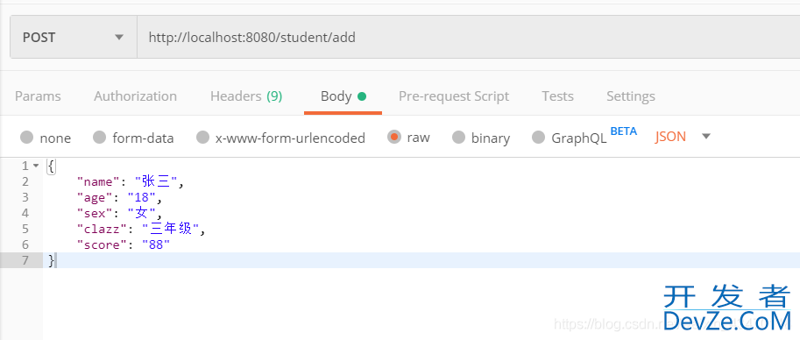Open the Authorization tab
The image size is (800, 340).
click(x=135, y=96)
